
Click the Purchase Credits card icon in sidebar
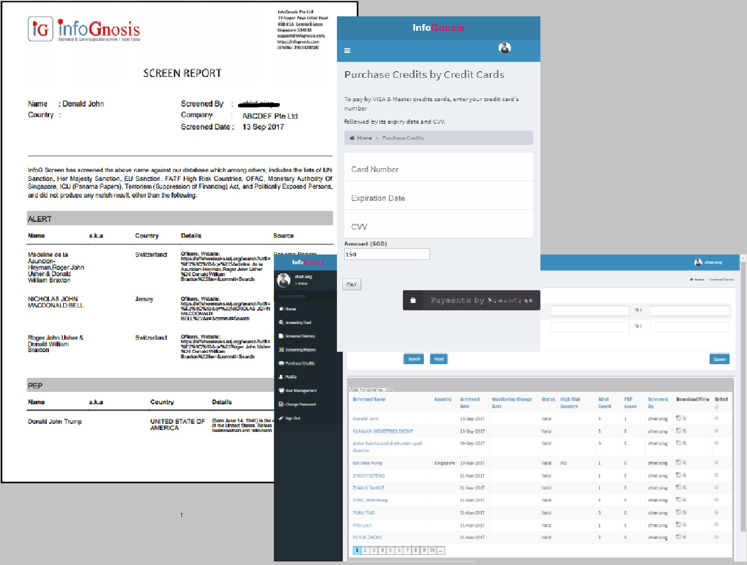coord(281,363)
